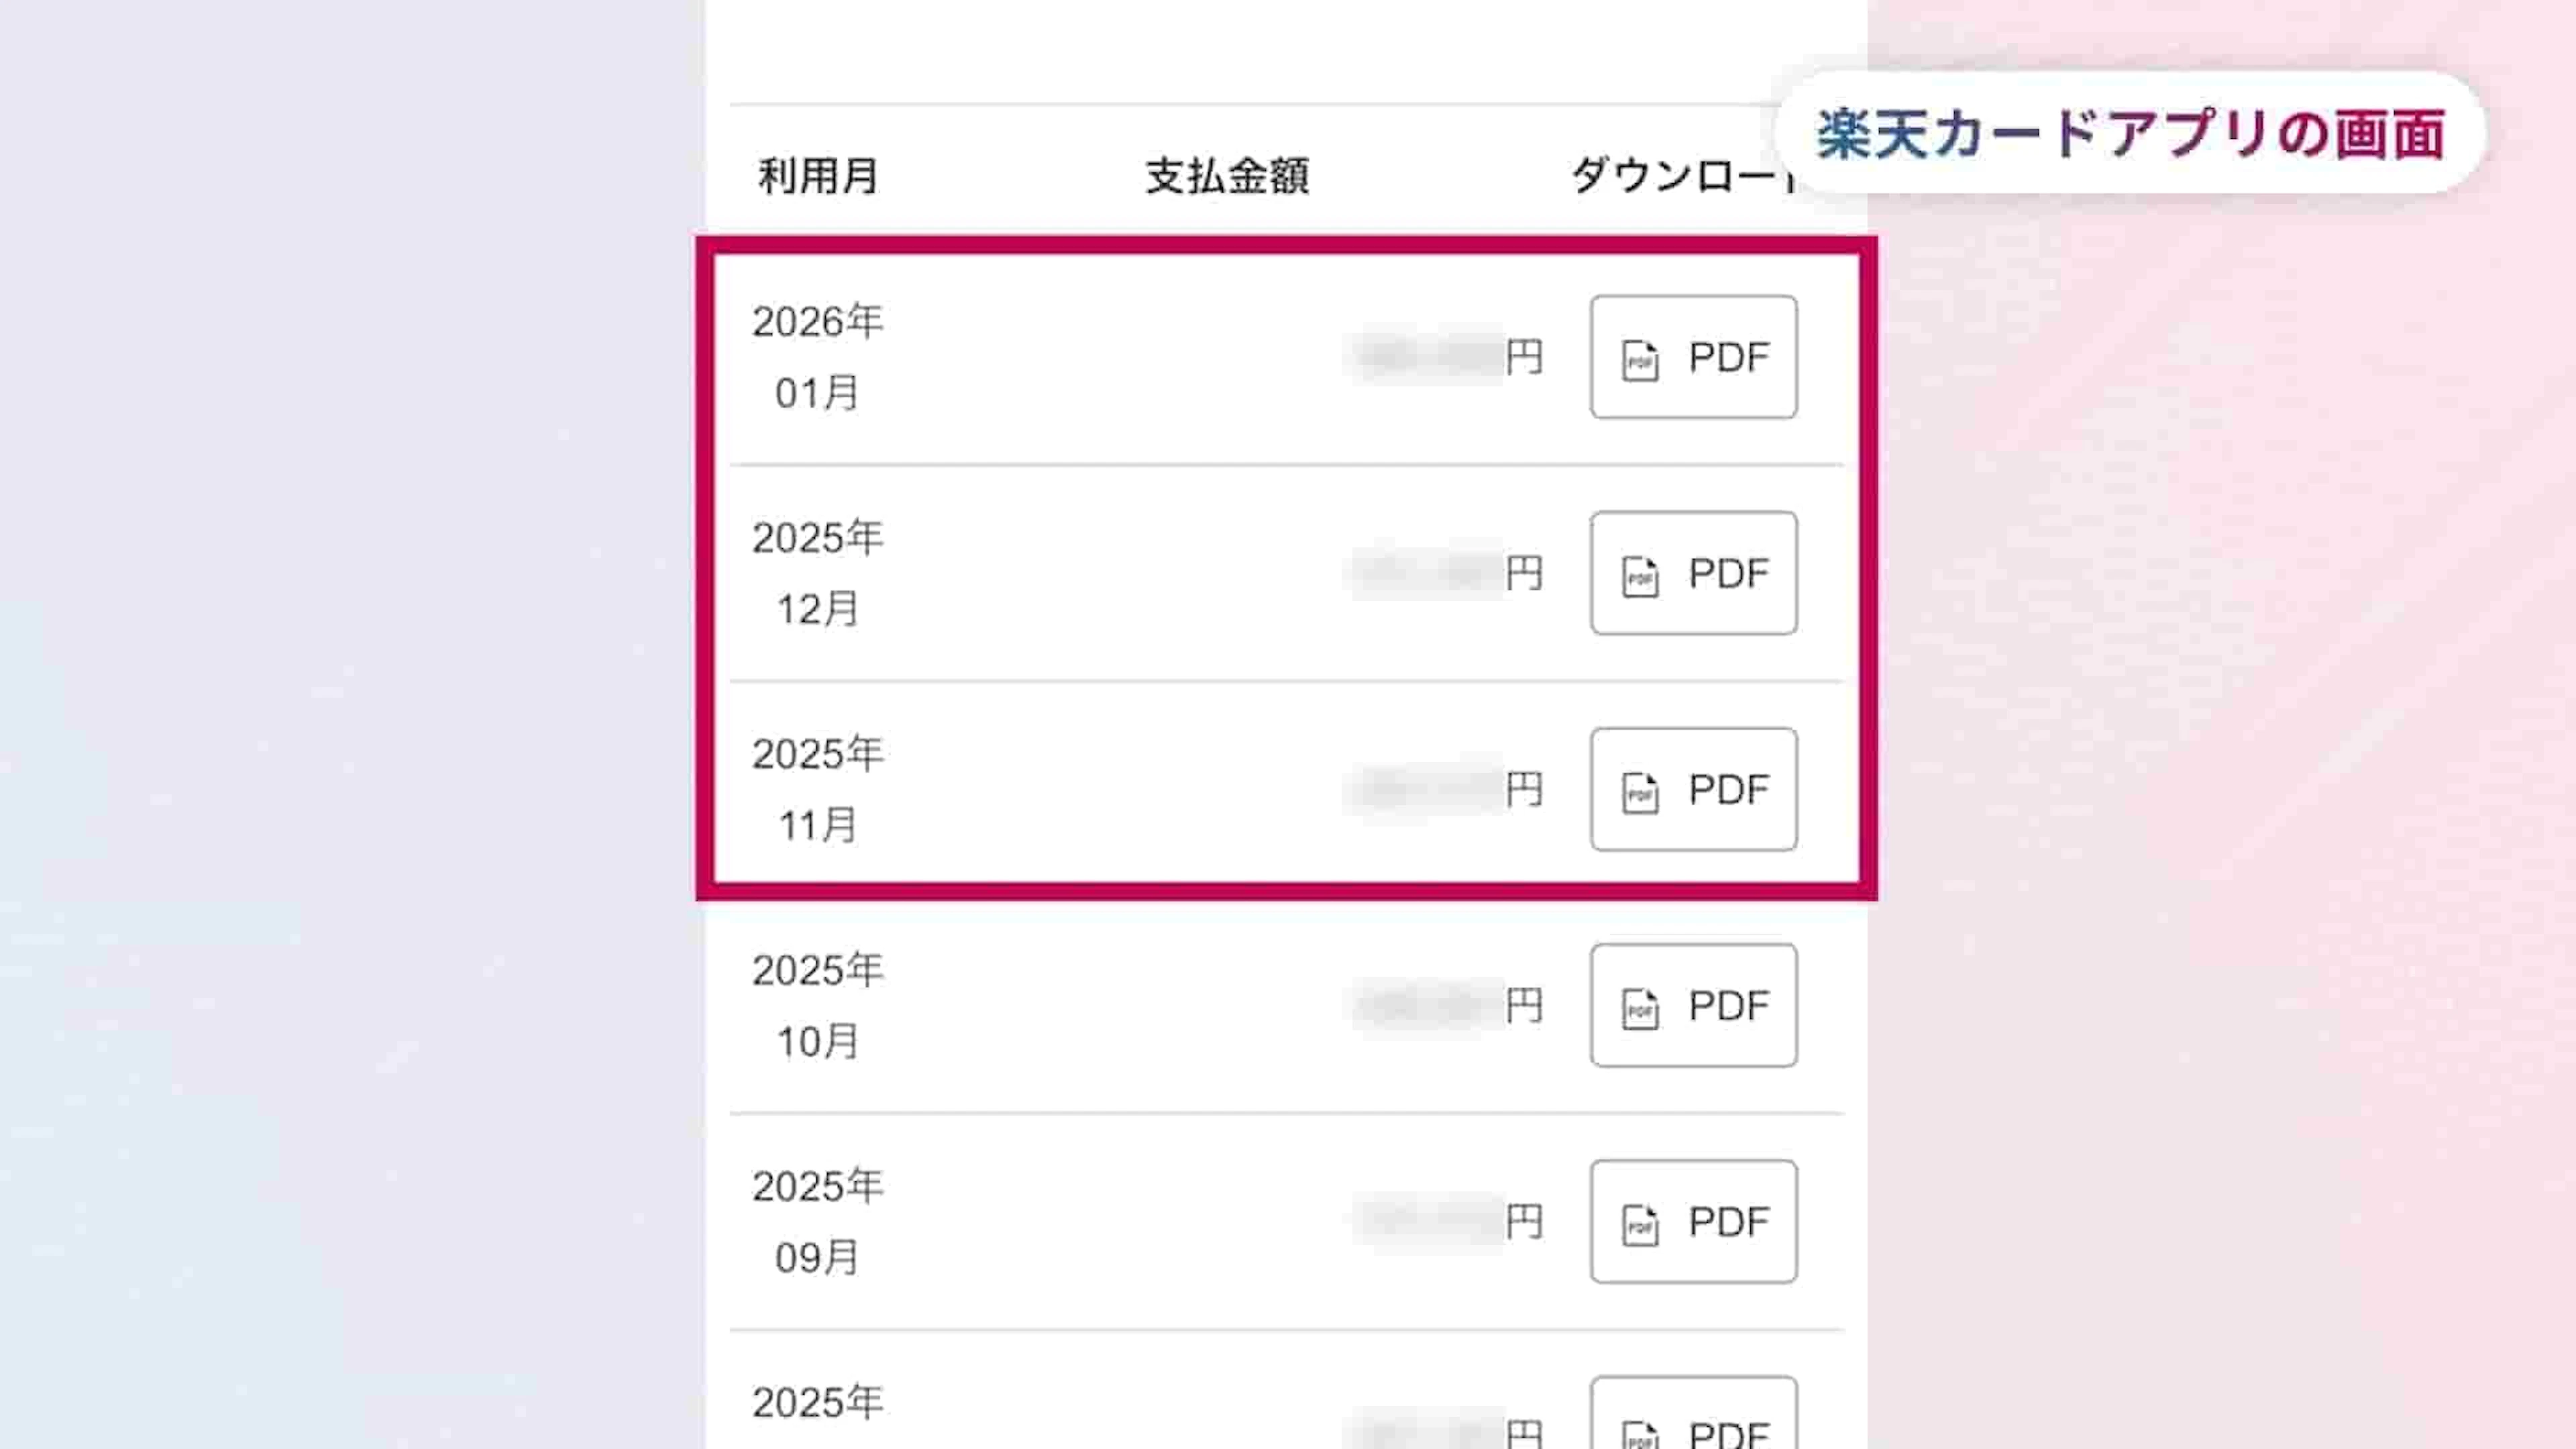Select the 2026年01月 usage month label
This screenshot has width=2576, height=1449.
[817, 357]
